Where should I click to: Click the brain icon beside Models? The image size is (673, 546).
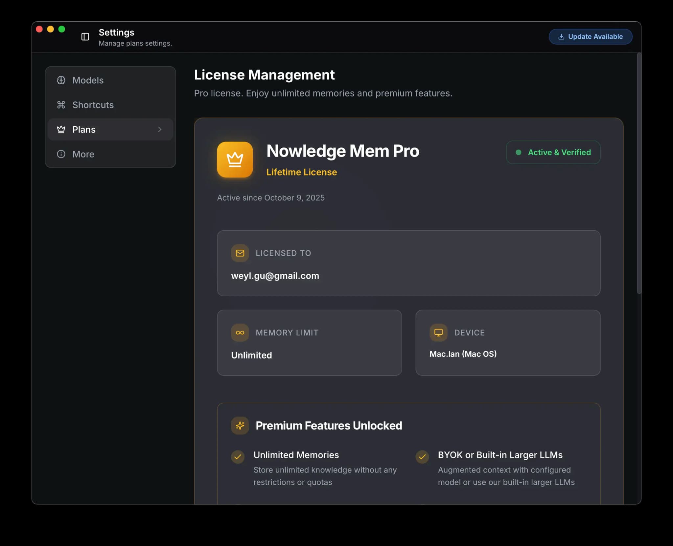(61, 80)
